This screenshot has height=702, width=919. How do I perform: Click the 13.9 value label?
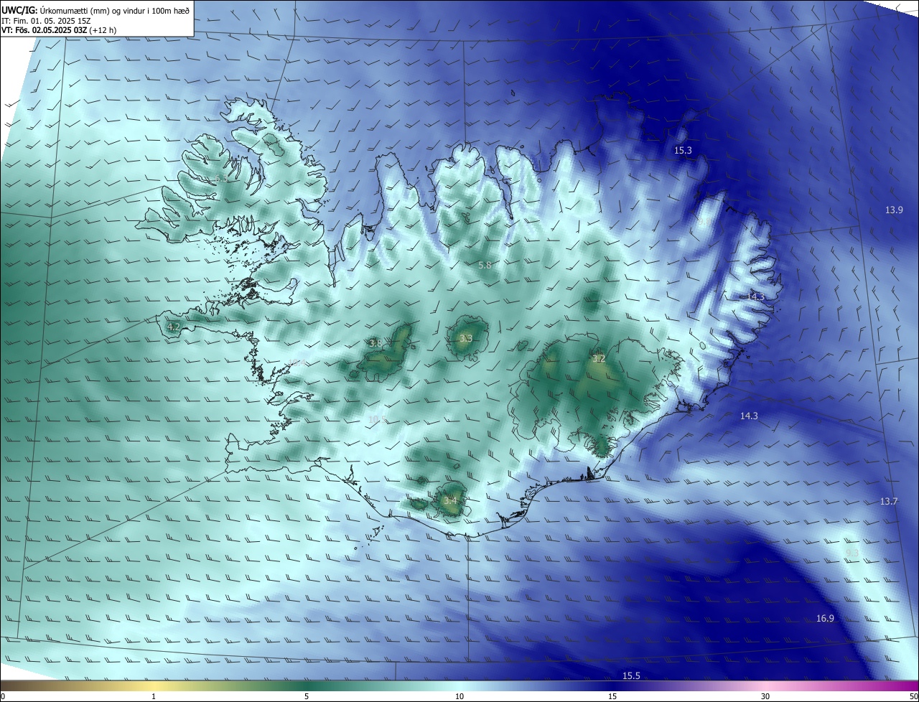894,210
